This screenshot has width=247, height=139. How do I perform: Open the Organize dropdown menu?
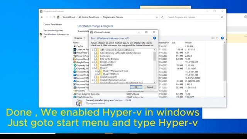click(80, 38)
